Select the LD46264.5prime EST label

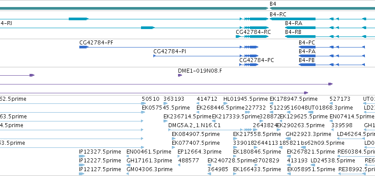355,134
